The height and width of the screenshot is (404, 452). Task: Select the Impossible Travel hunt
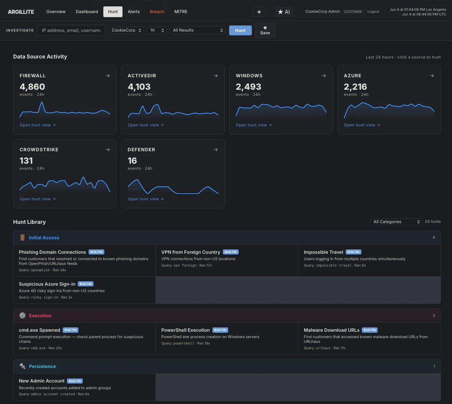point(370,260)
